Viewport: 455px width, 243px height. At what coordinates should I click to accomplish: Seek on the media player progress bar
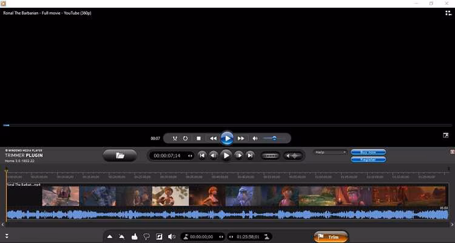(x=227, y=125)
